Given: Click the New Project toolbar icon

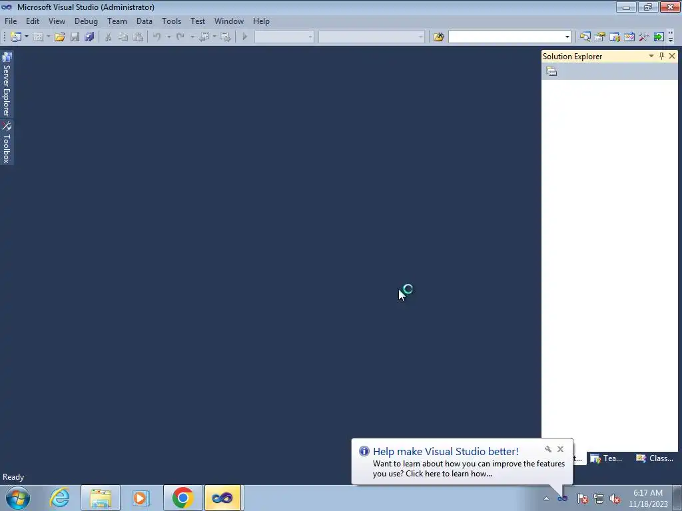Looking at the screenshot, I should 16,37.
